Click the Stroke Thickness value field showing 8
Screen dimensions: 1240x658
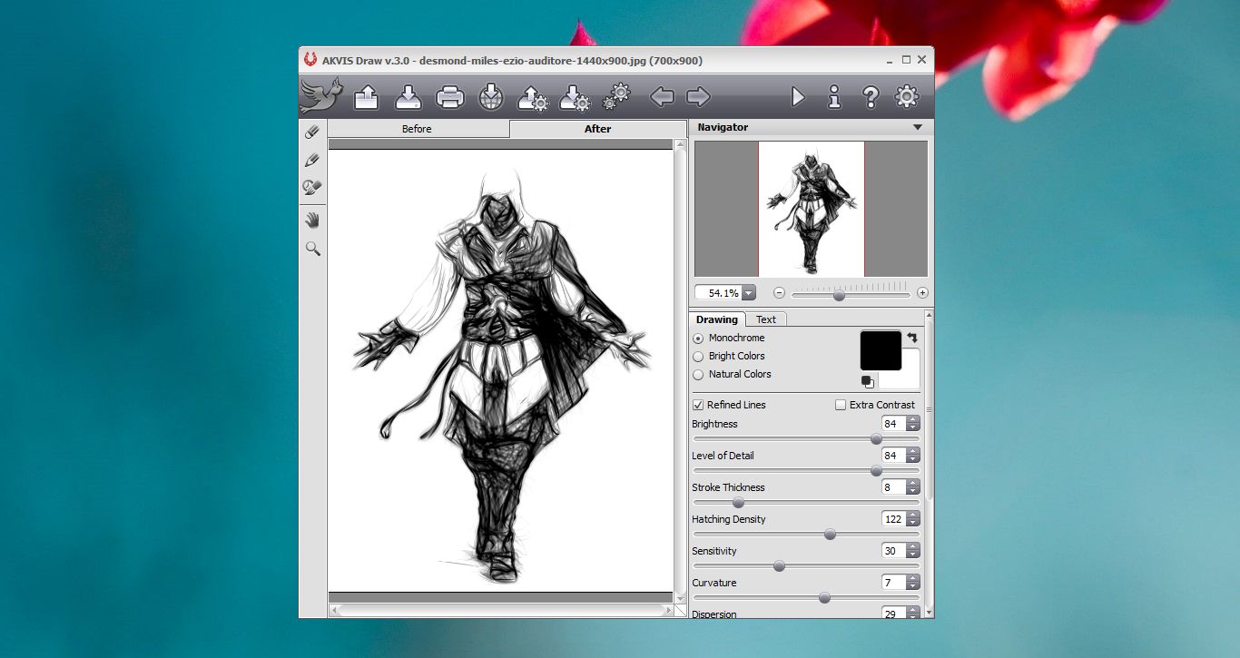(x=893, y=487)
